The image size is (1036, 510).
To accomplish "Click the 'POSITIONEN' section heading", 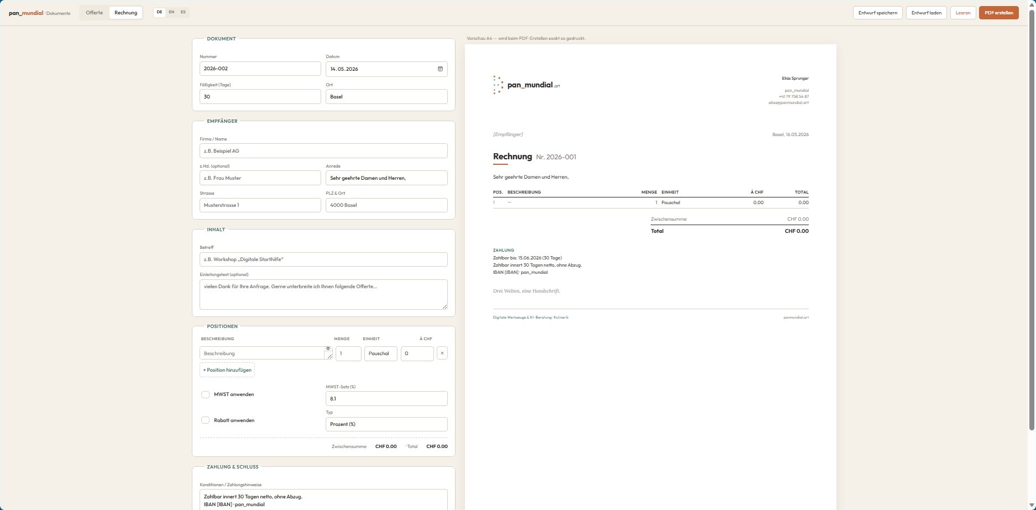I will [222, 326].
